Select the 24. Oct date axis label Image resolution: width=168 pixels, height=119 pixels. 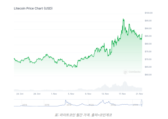coord(20,94)
